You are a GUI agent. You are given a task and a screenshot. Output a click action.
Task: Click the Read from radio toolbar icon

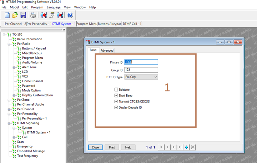click(44, 15)
